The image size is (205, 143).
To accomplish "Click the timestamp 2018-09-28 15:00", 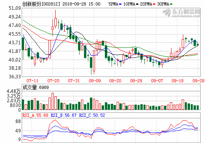I will (x=81, y=4).
